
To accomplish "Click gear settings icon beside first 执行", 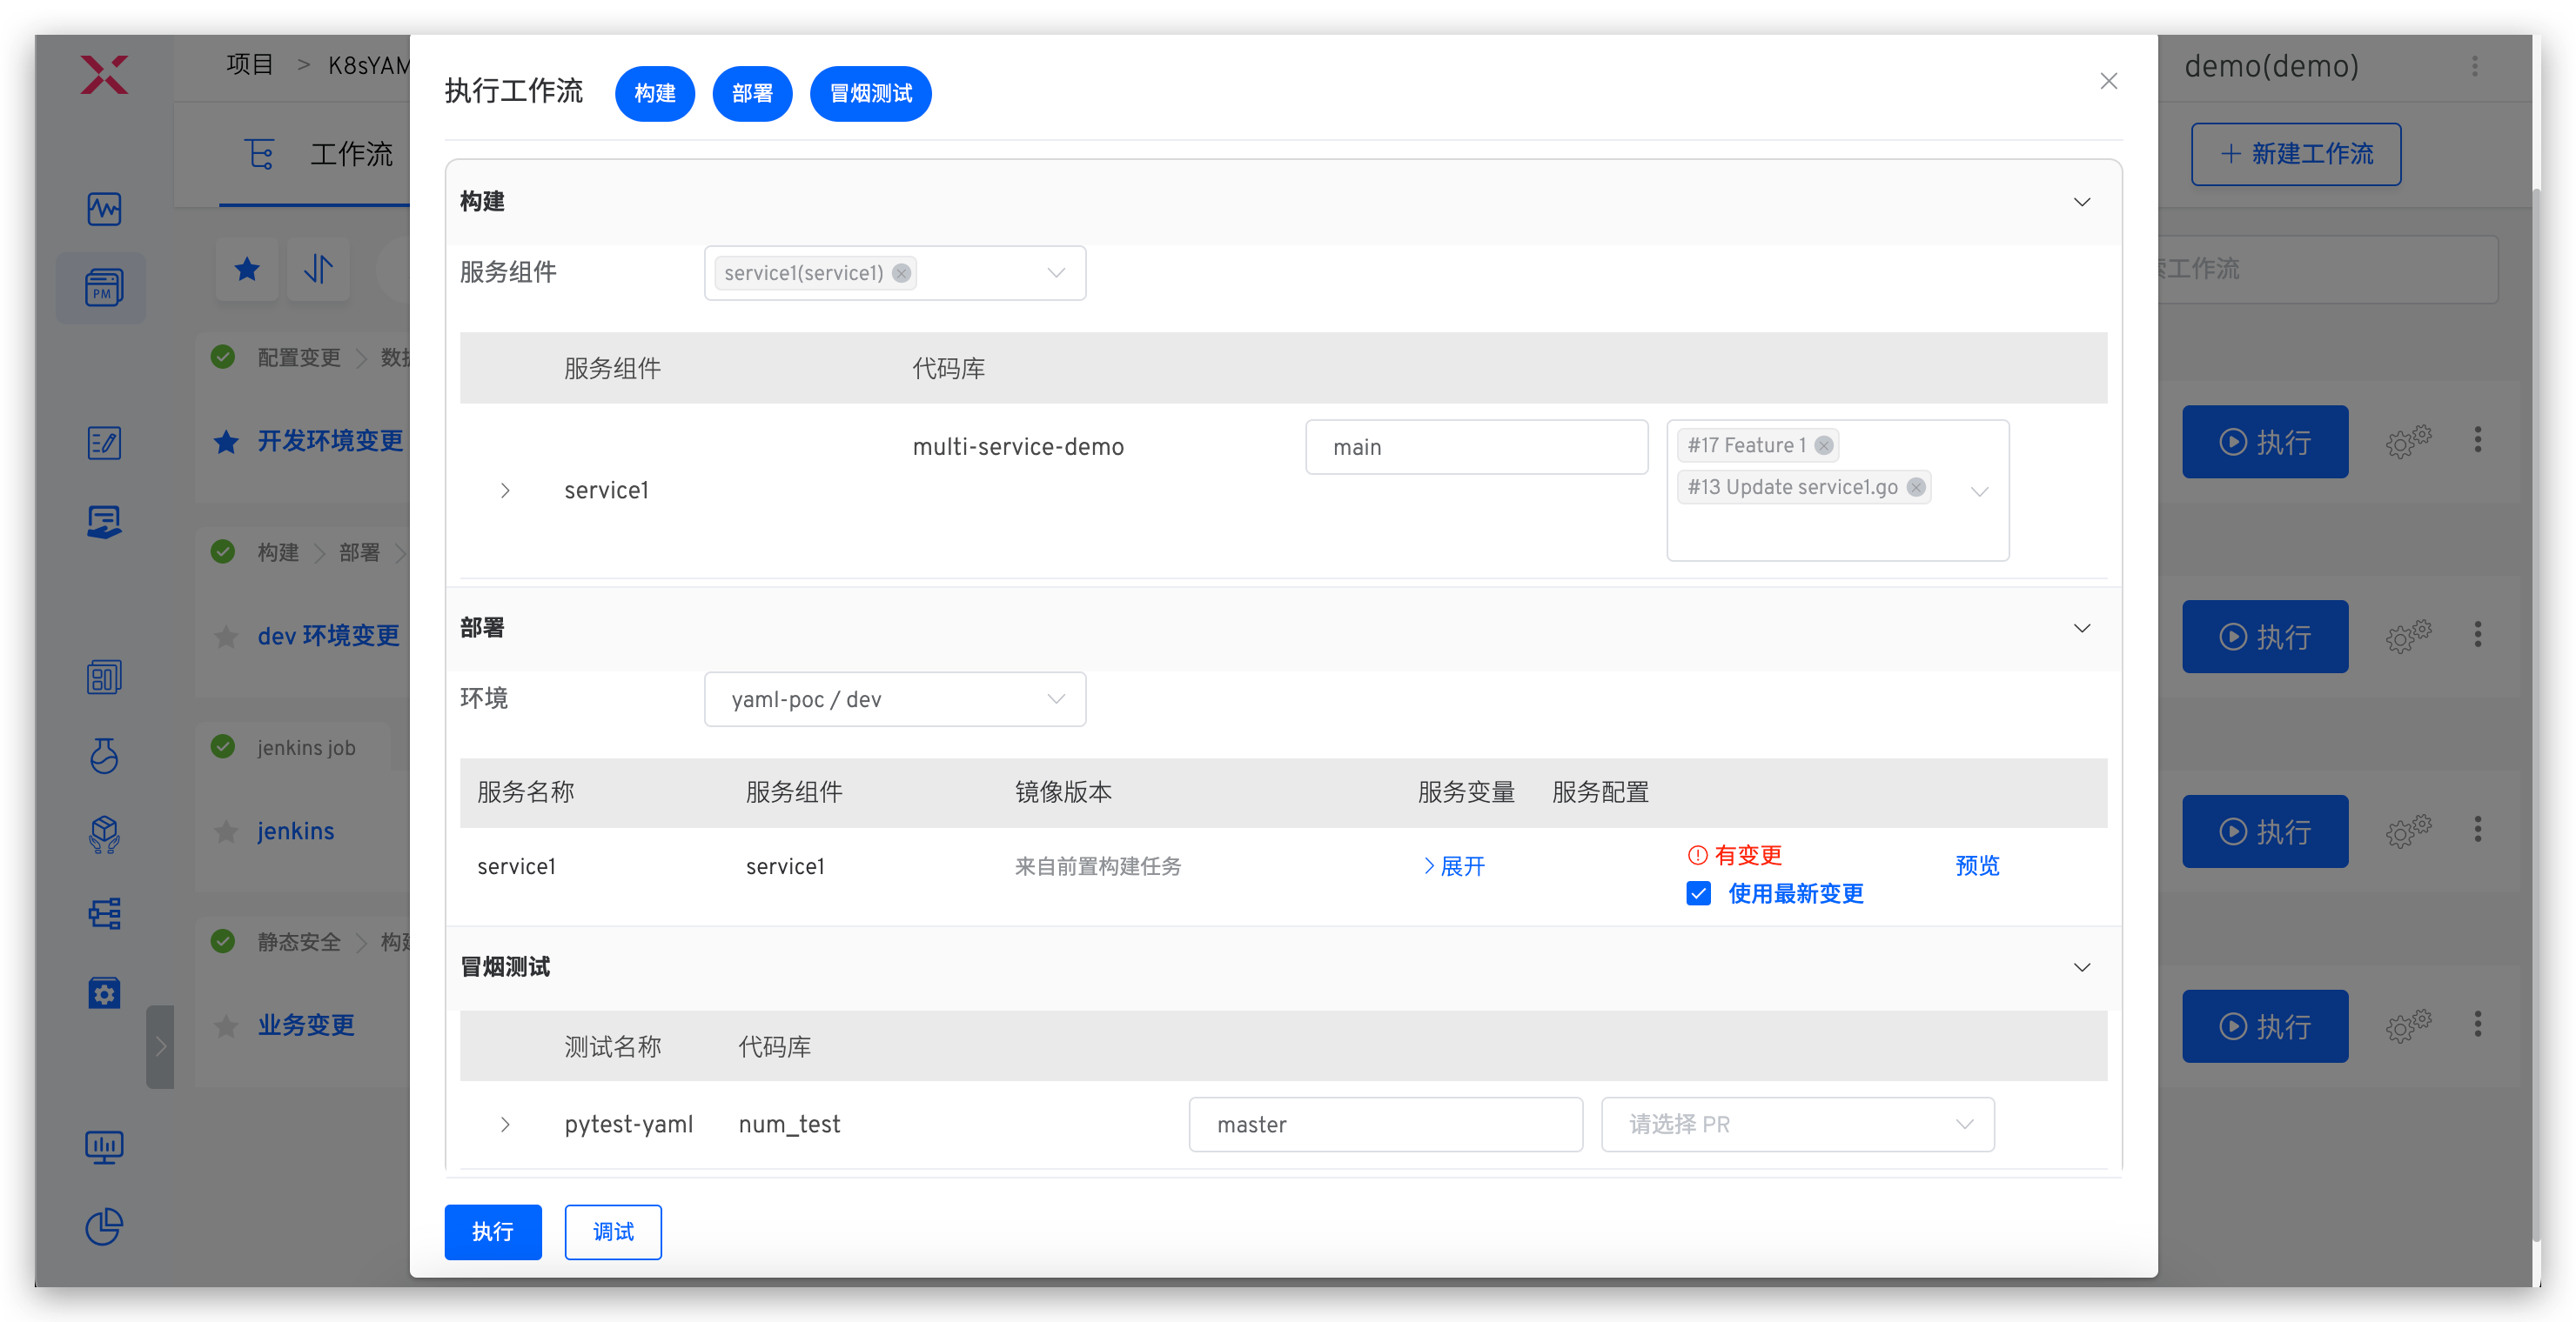I will point(2407,441).
